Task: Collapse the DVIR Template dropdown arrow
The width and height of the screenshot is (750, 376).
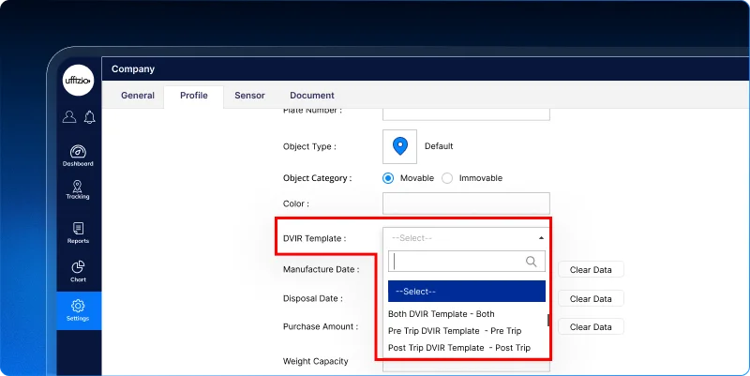Action: pyautogui.click(x=541, y=238)
